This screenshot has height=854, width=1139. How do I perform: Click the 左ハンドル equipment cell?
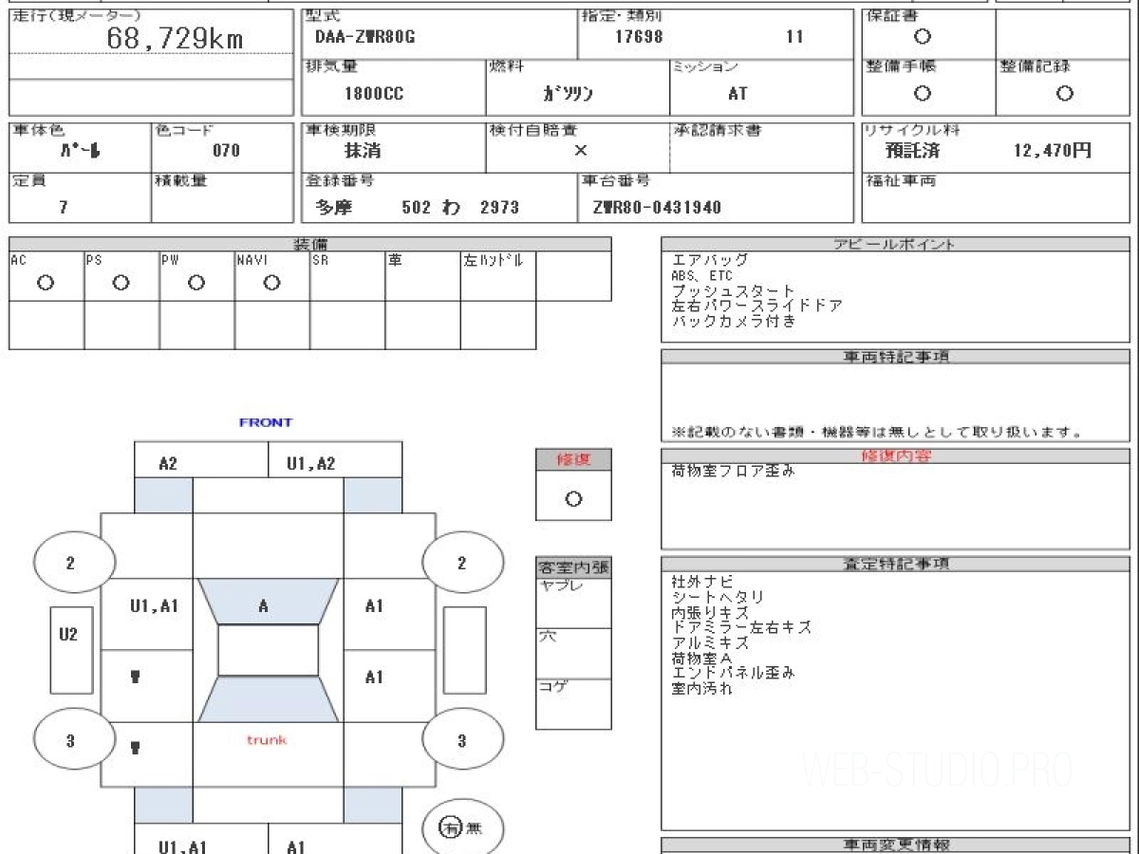tap(498, 275)
